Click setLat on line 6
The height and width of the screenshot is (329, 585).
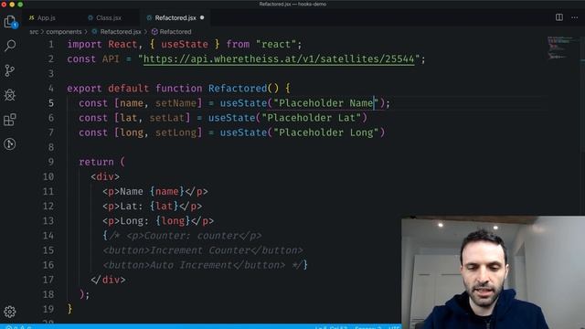tap(167, 118)
